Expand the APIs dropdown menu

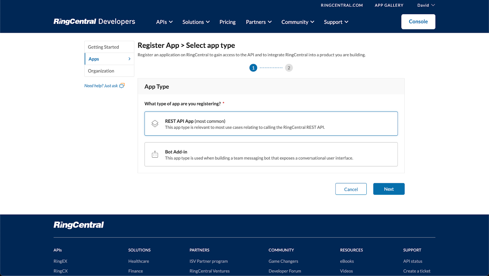pyautogui.click(x=164, y=22)
